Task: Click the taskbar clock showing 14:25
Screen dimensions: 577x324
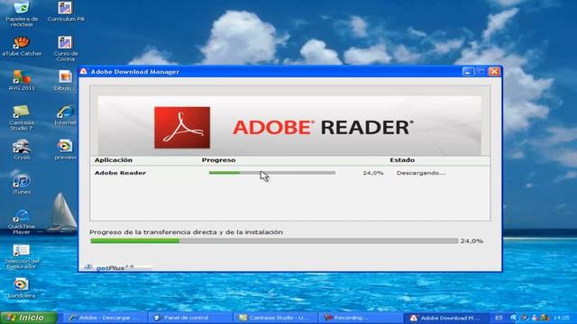Action: click(561, 318)
